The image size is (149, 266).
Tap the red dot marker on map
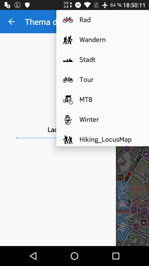pyautogui.click(x=129, y=174)
